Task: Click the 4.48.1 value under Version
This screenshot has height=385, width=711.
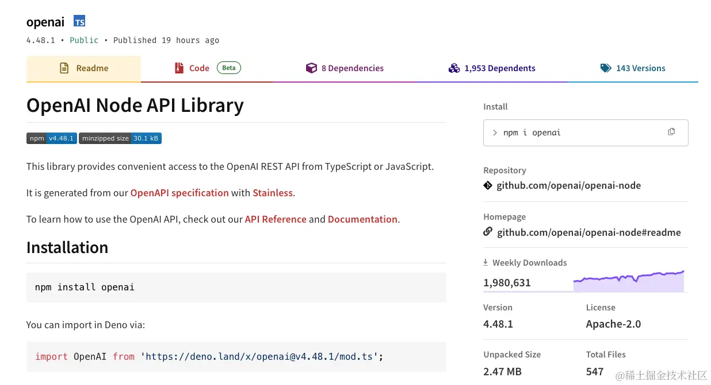Action: tap(498, 324)
